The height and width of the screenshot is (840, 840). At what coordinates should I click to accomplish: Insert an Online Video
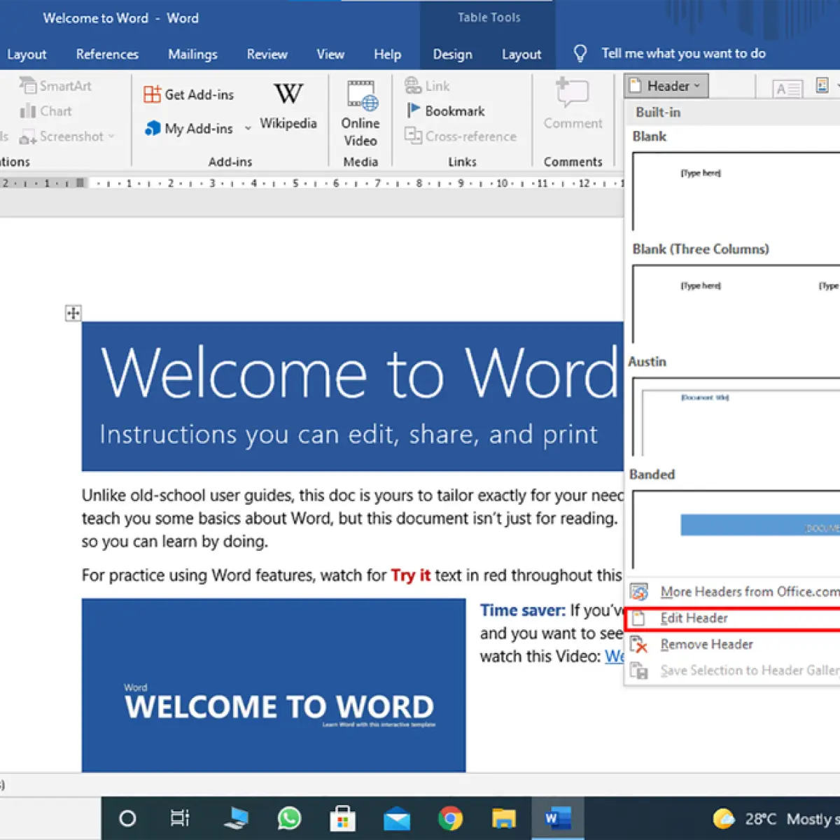coord(360,113)
